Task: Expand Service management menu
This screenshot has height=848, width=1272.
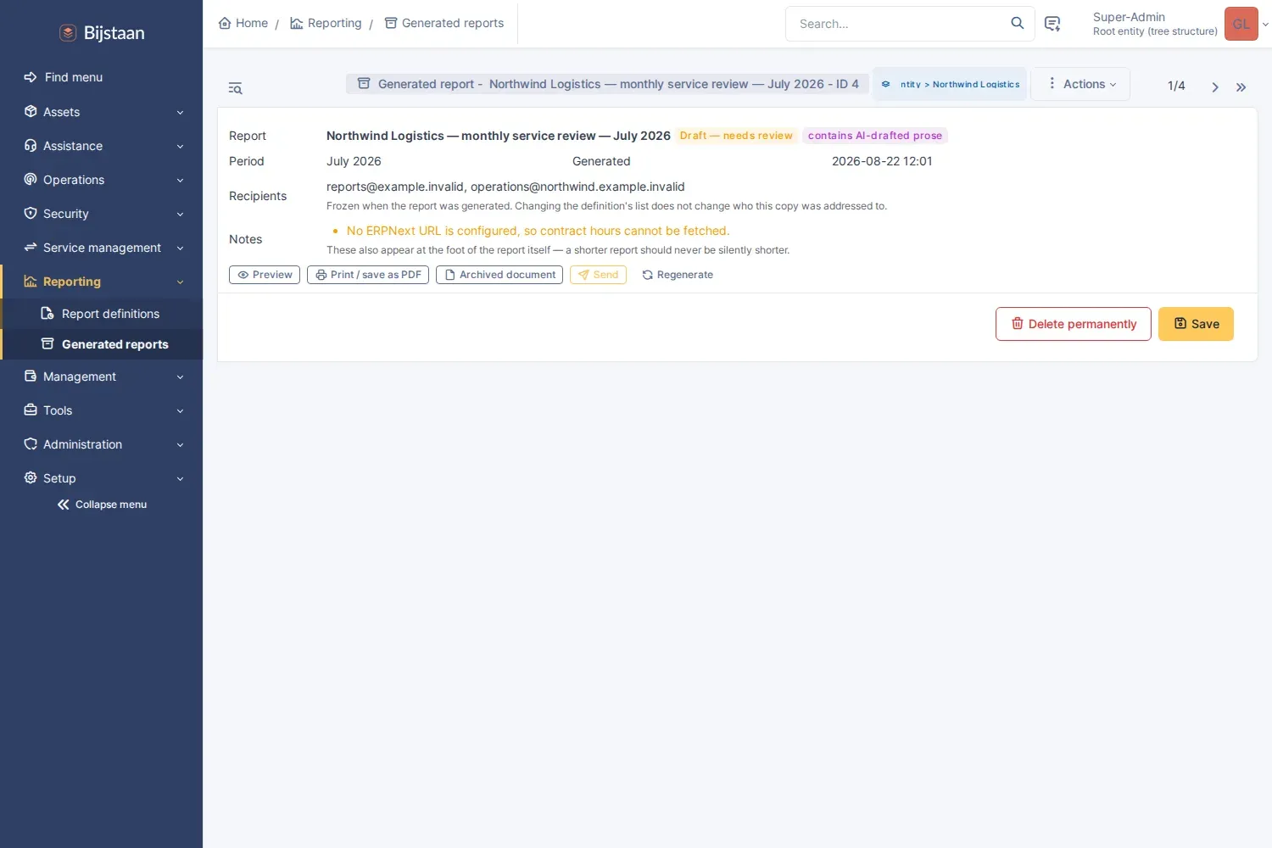Action: coord(102,248)
